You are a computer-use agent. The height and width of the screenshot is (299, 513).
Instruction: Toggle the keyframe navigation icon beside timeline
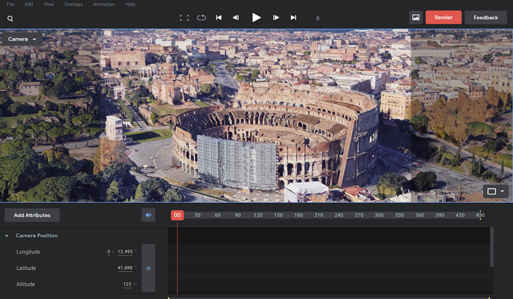[148, 215]
